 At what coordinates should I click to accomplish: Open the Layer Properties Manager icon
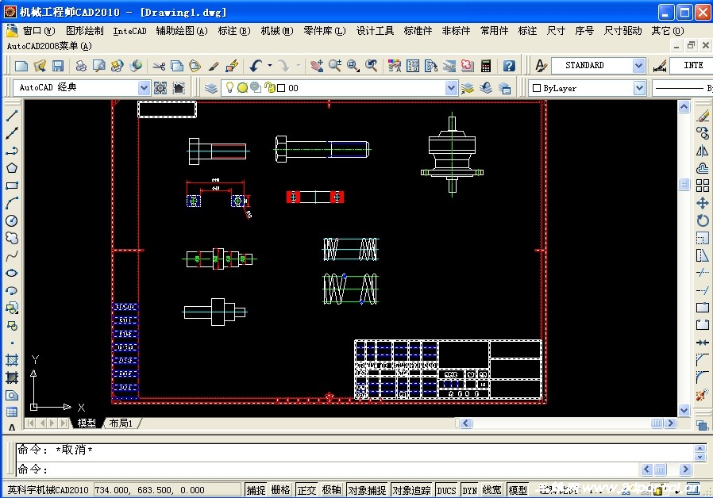[x=211, y=87]
